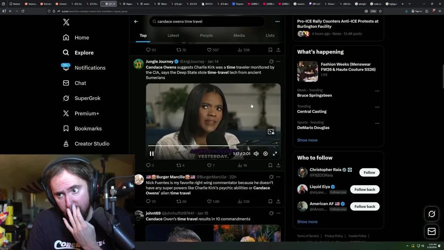Click the X logo in sidebar

tap(66, 22)
